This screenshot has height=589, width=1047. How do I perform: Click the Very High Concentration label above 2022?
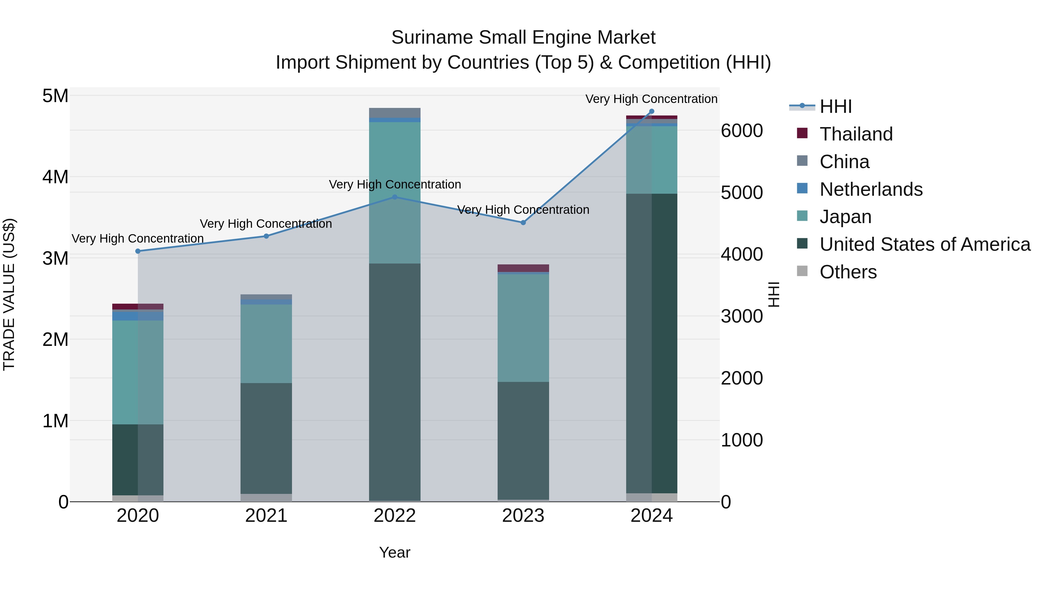395,184
